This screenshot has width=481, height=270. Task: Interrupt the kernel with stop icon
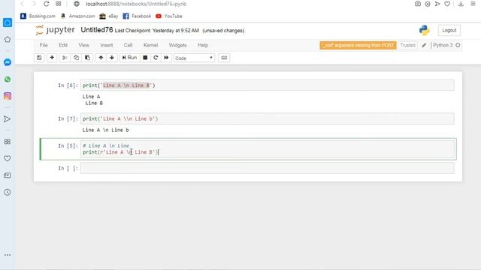tap(145, 58)
